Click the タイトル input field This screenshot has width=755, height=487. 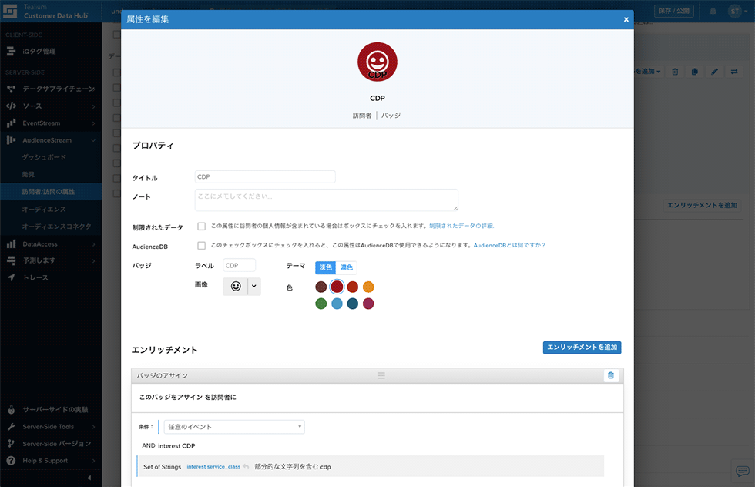point(265,176)
